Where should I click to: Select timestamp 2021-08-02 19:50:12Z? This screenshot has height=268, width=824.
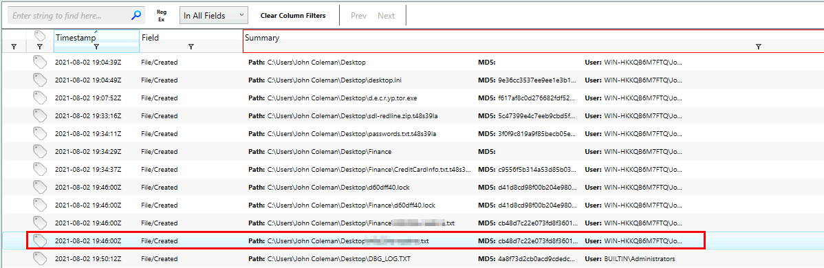[88, 259]
